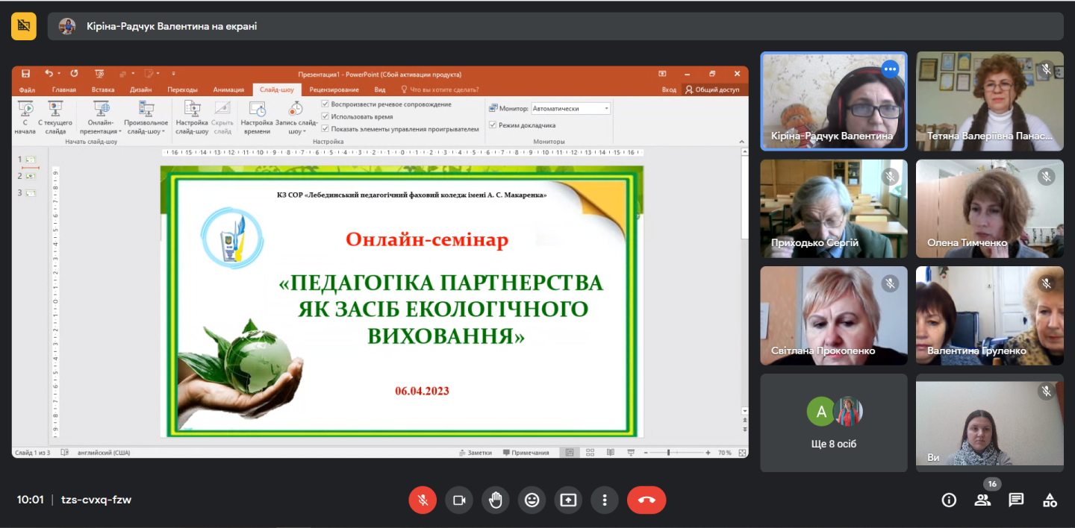The height and width of the screenshot is (528, 1075).
Task: Open more options on Кіріна-Радчук Валентина tile
Action: coord(889,69)
